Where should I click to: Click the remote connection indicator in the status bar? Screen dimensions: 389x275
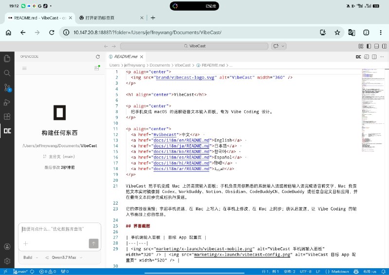(5, 272)
